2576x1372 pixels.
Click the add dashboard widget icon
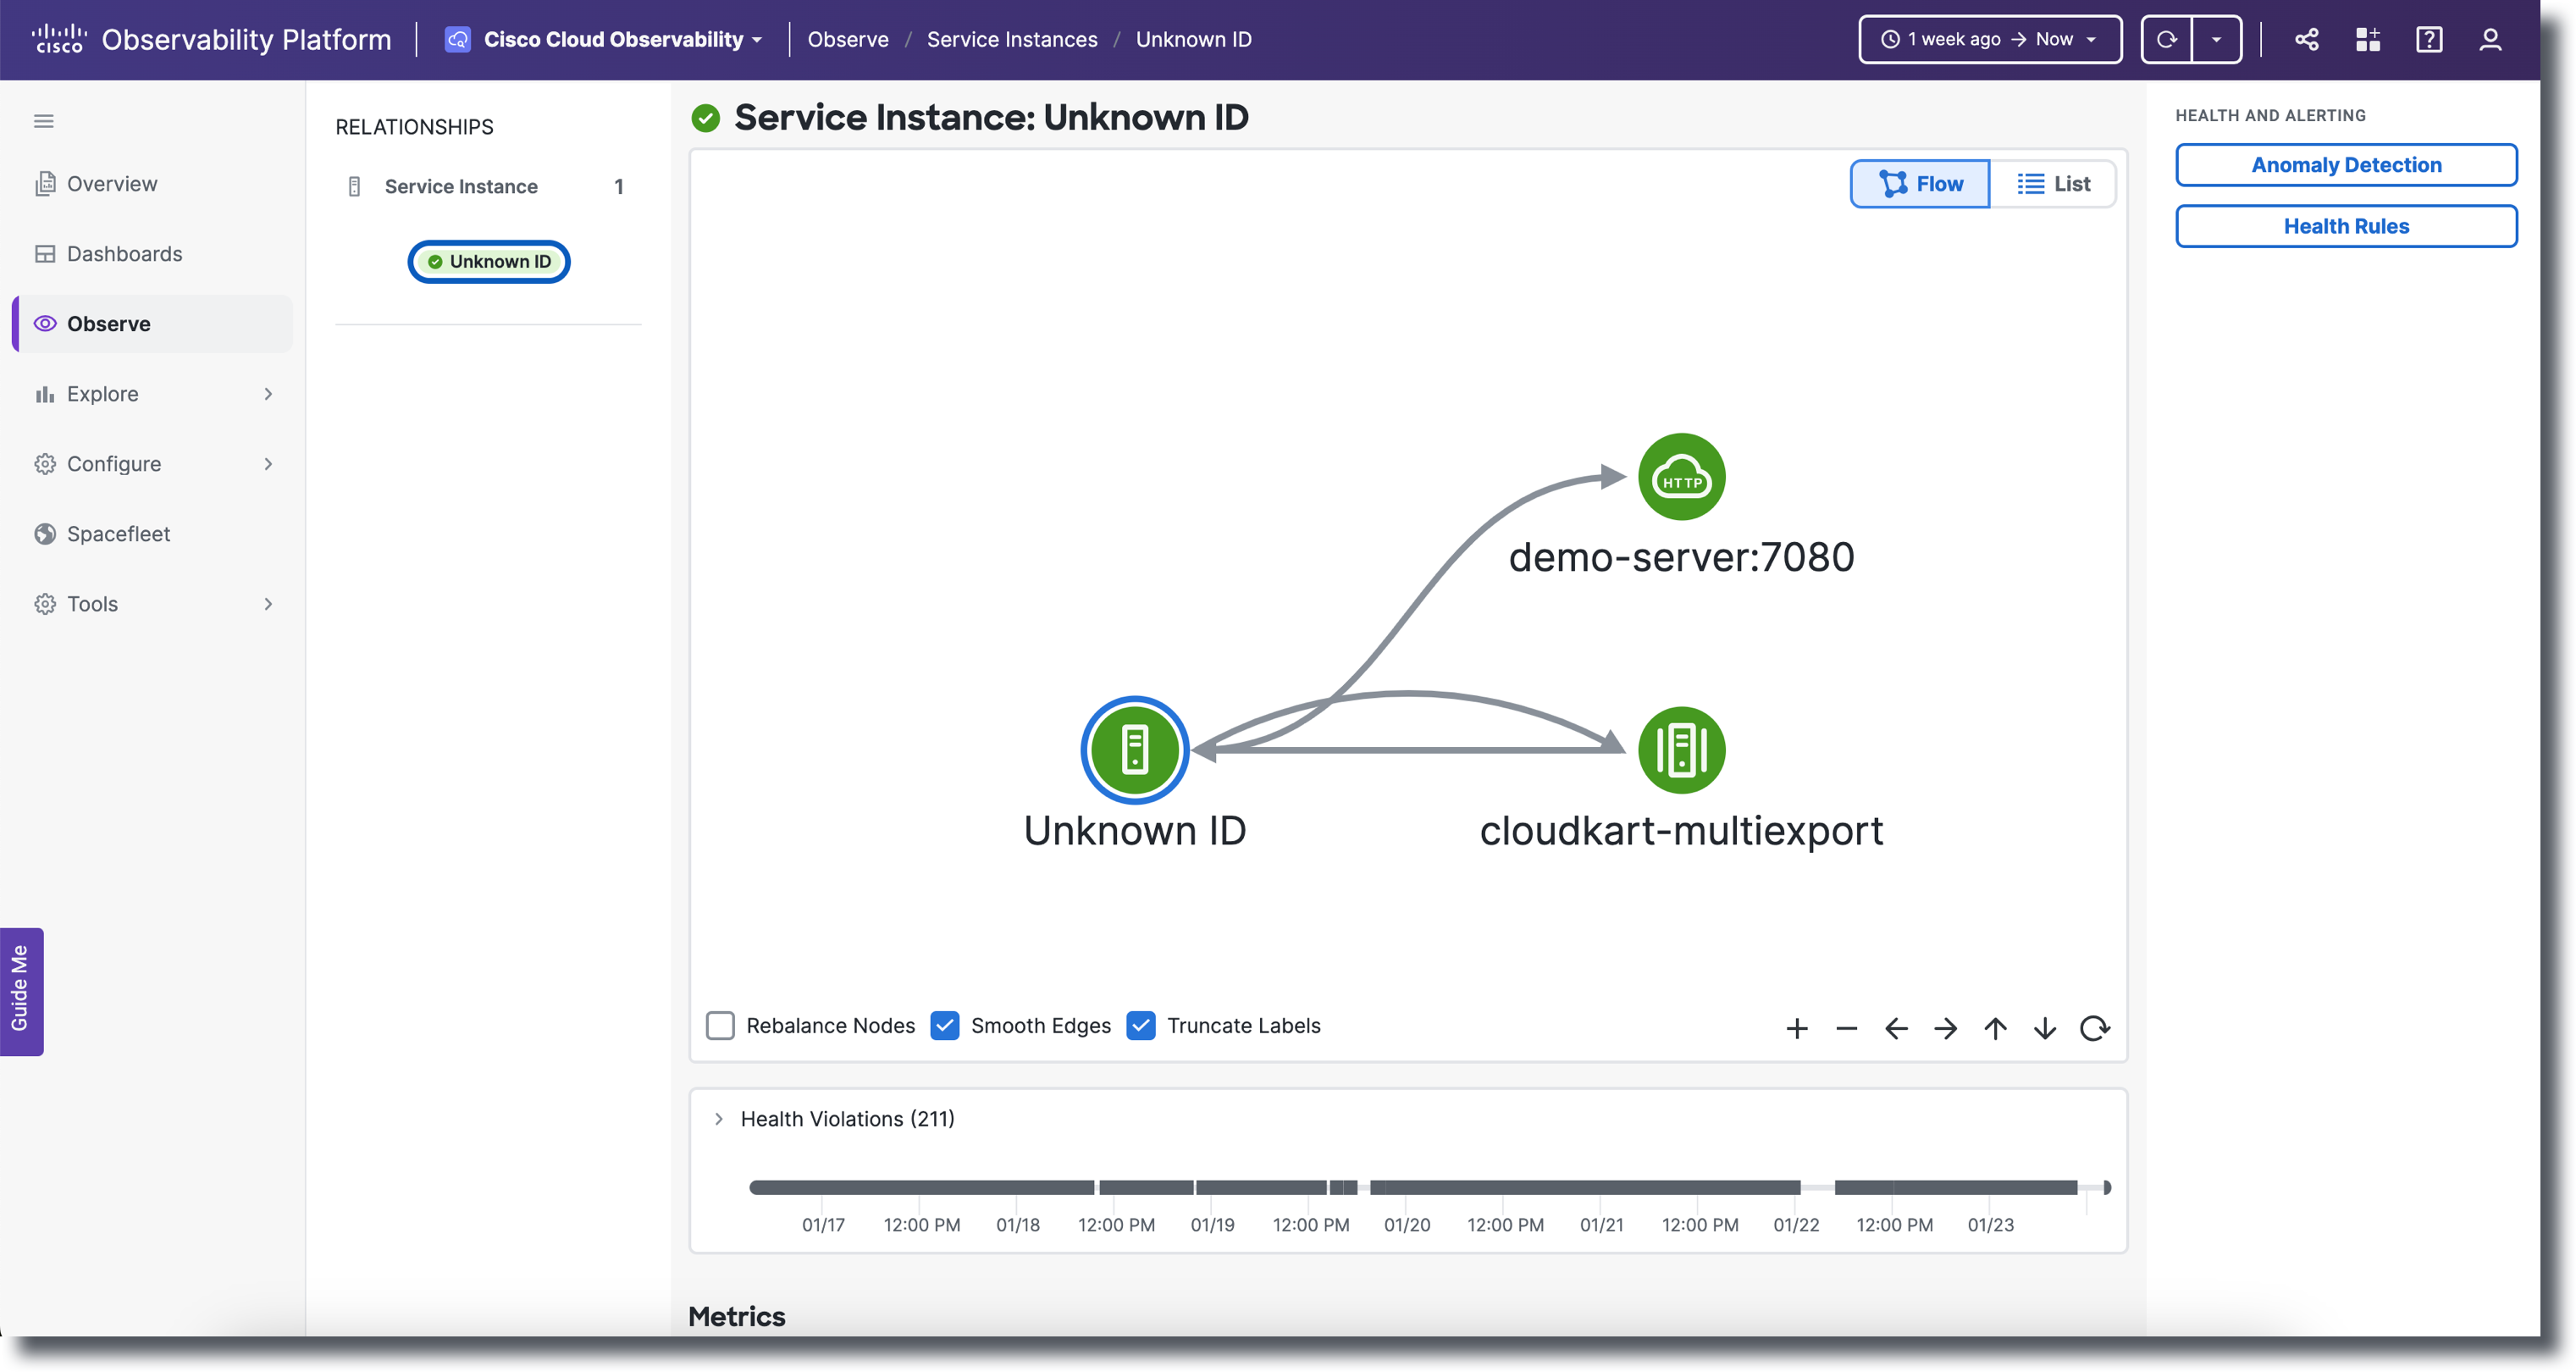tap(2368, 39)
